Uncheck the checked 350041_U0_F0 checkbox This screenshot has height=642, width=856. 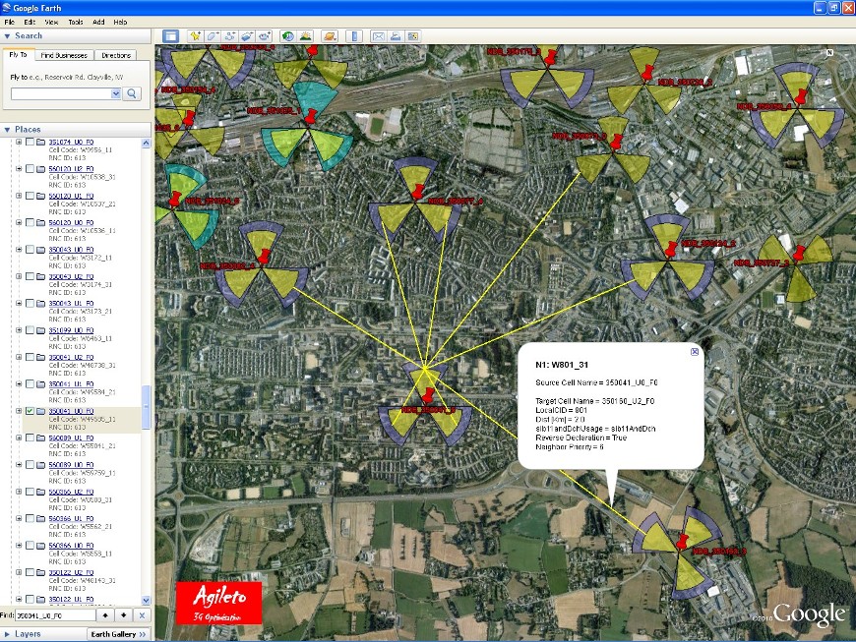coord(30,411)
